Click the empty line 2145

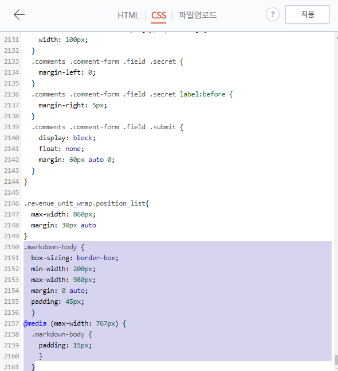pos(177,192)
